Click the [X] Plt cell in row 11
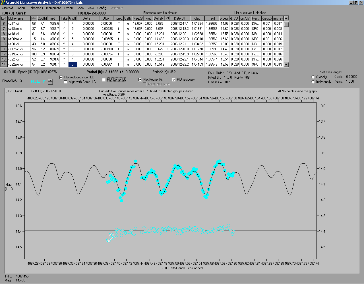Screen dimensions: 364x284 [x=167, y=49]
